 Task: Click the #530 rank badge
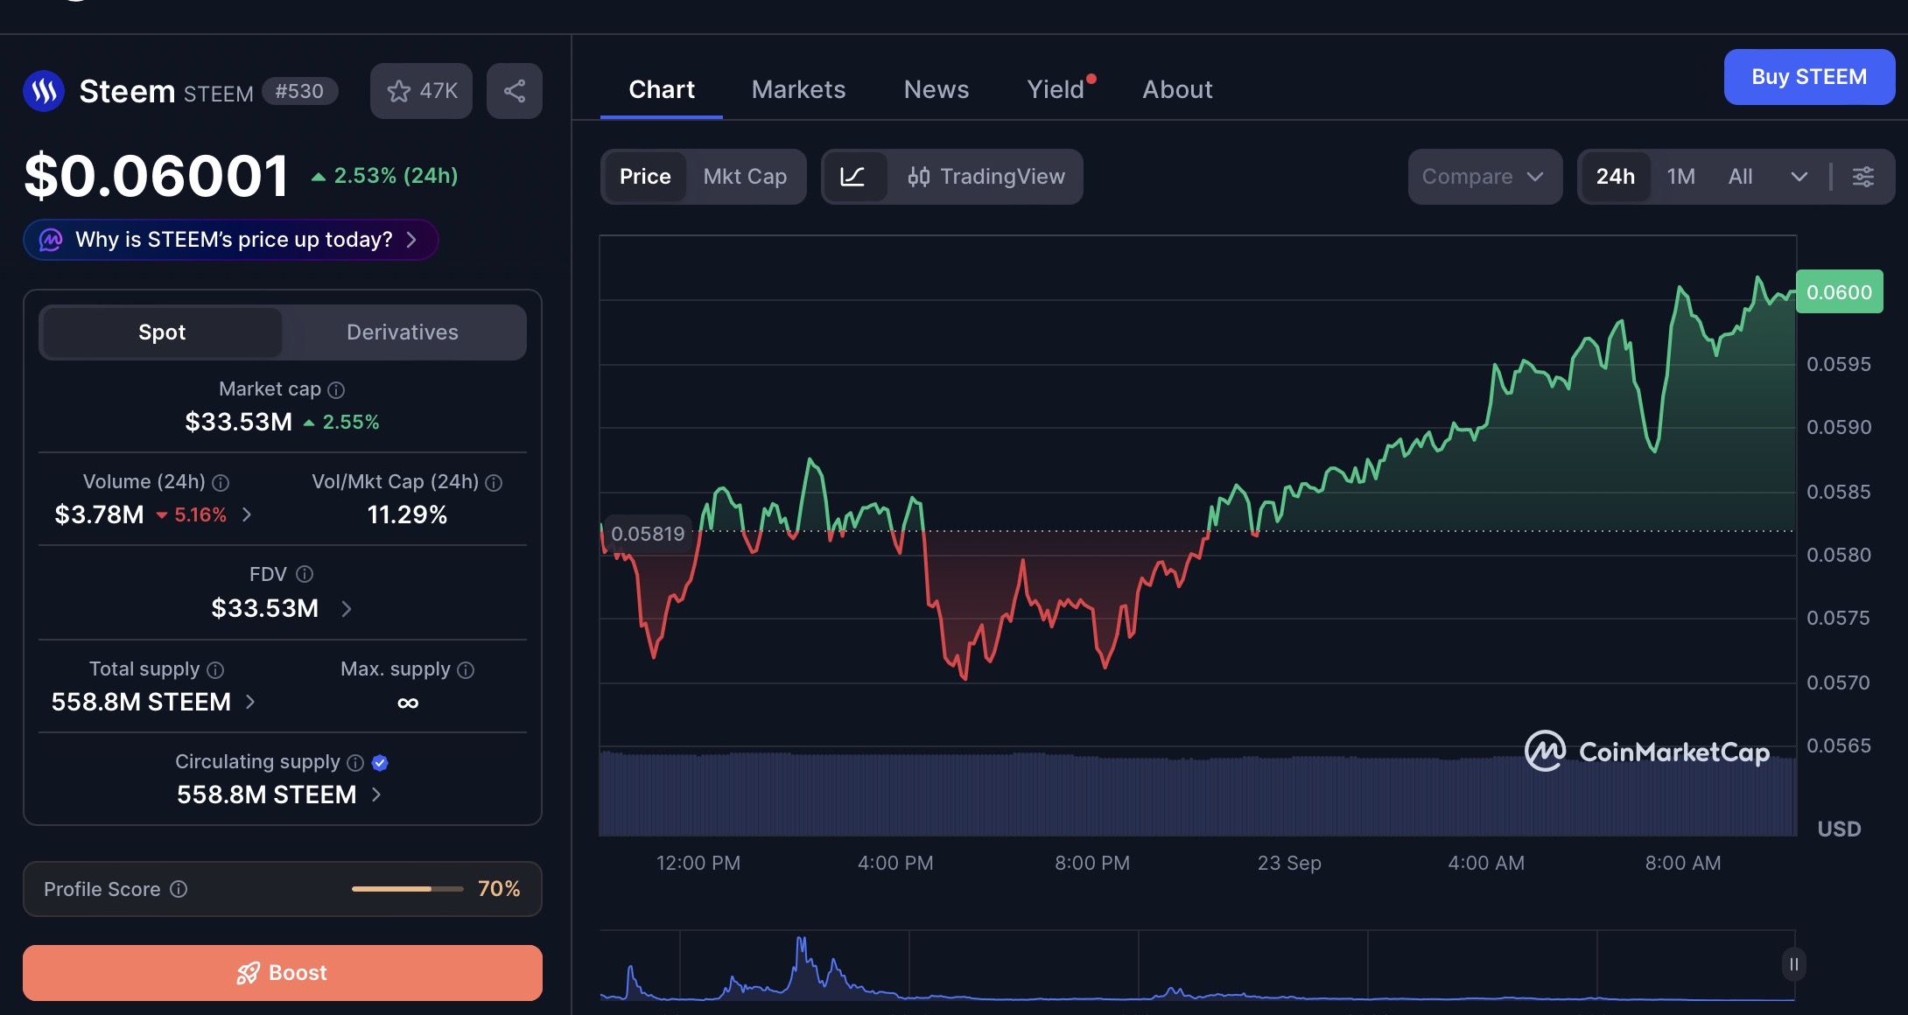click(x=299, y=91)
